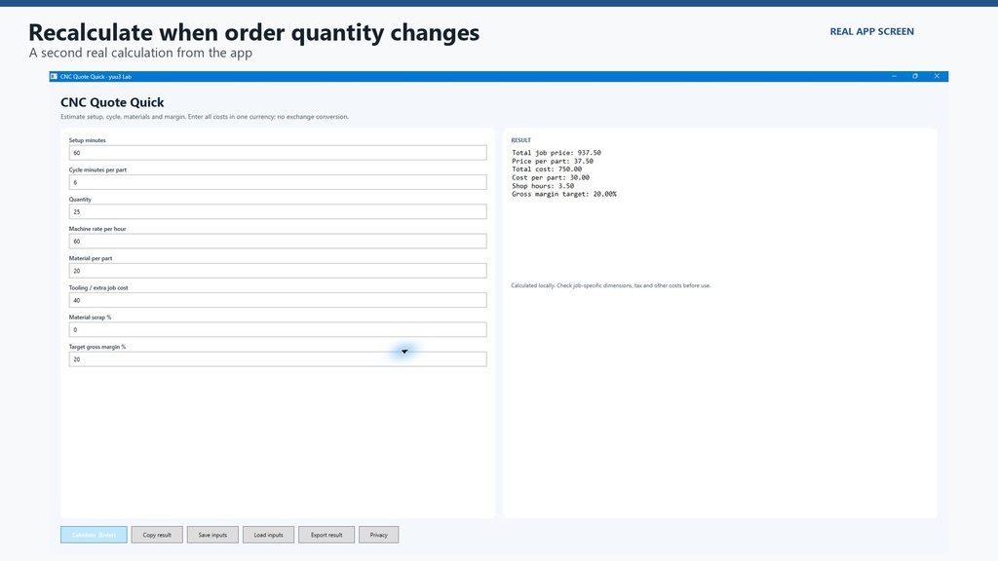Export result via the button
Screen dimensions: 998x561
(326, 535)
